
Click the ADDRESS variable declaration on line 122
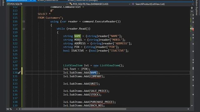(x=80, y=44)
